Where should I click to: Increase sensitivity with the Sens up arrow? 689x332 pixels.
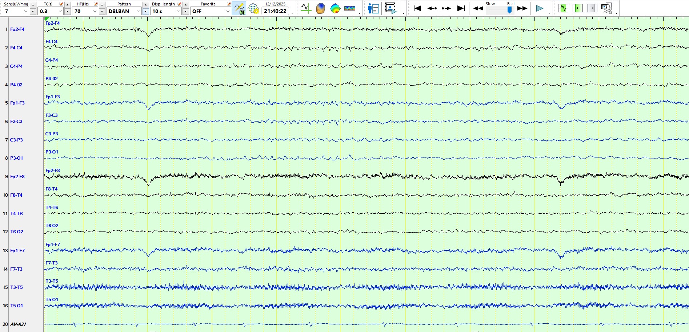point(33,5)
